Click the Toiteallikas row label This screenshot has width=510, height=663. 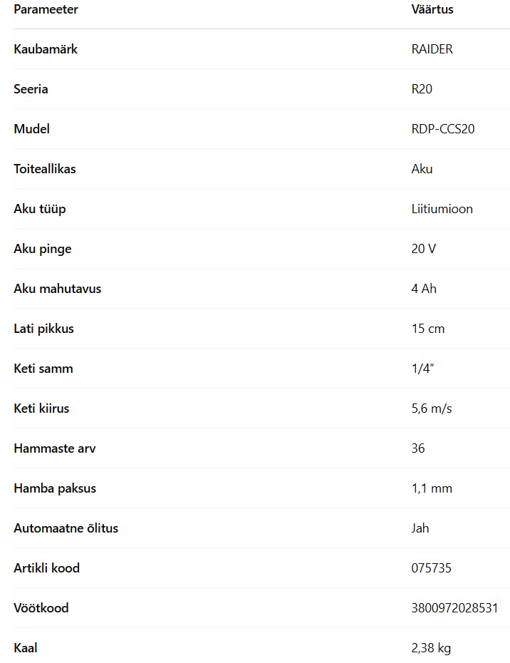pyautogui.click(x=45, y=169)
